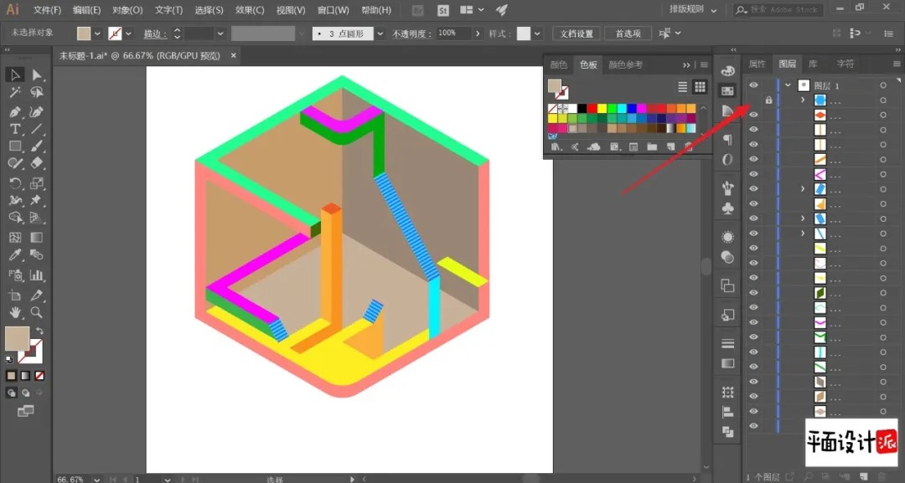
Task: Select the Eraser tool
Action: tap(37, 164)
